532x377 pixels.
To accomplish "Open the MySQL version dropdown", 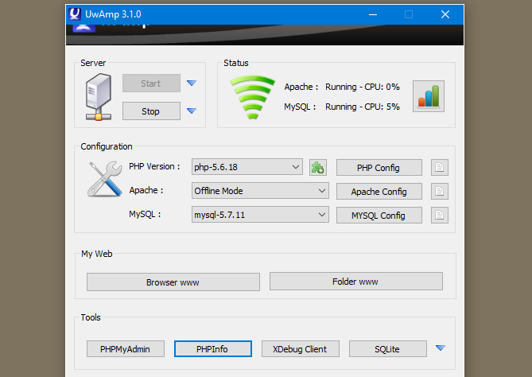I will click(260, 215).
